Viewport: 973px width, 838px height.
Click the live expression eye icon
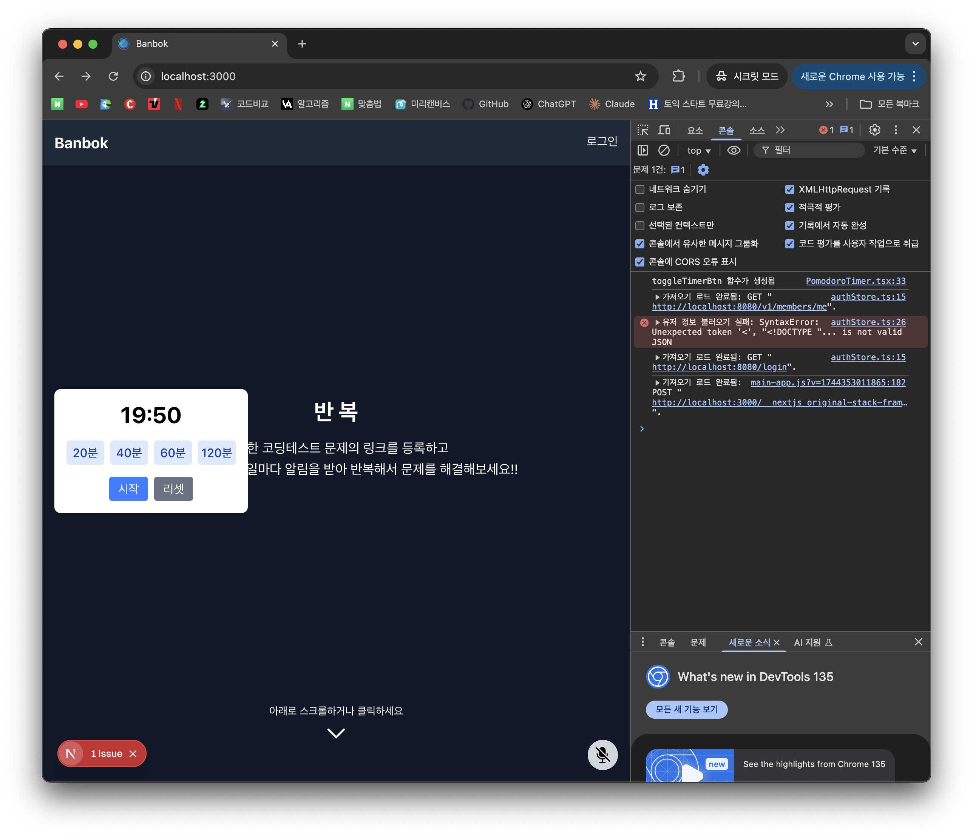tap(734, 150)
